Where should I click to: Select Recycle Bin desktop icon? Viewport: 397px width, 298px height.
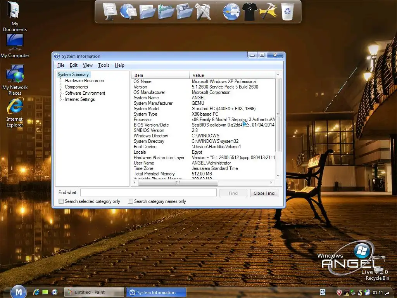[378, 269]
